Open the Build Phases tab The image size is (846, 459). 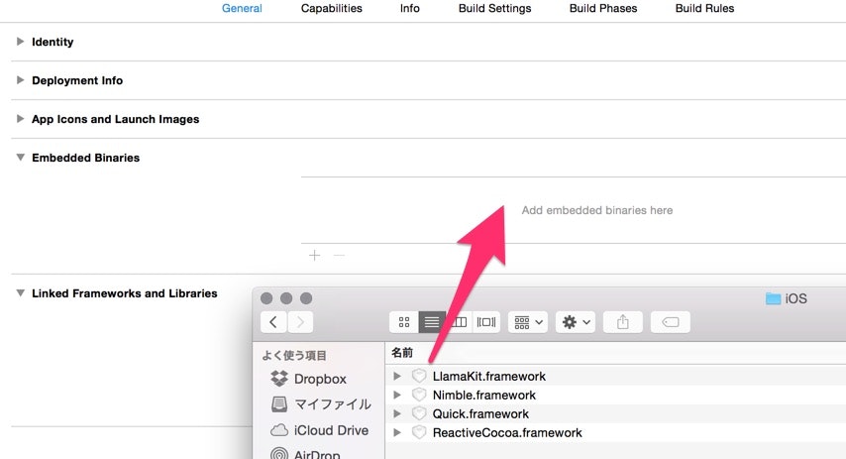pyautogui.click(x=603, y=8)
